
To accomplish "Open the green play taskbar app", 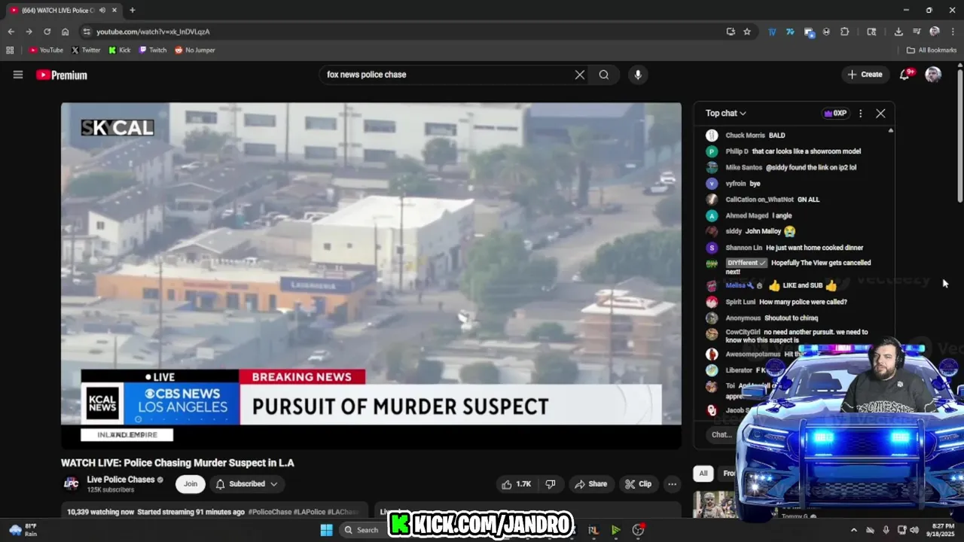I will coord(615,530).
